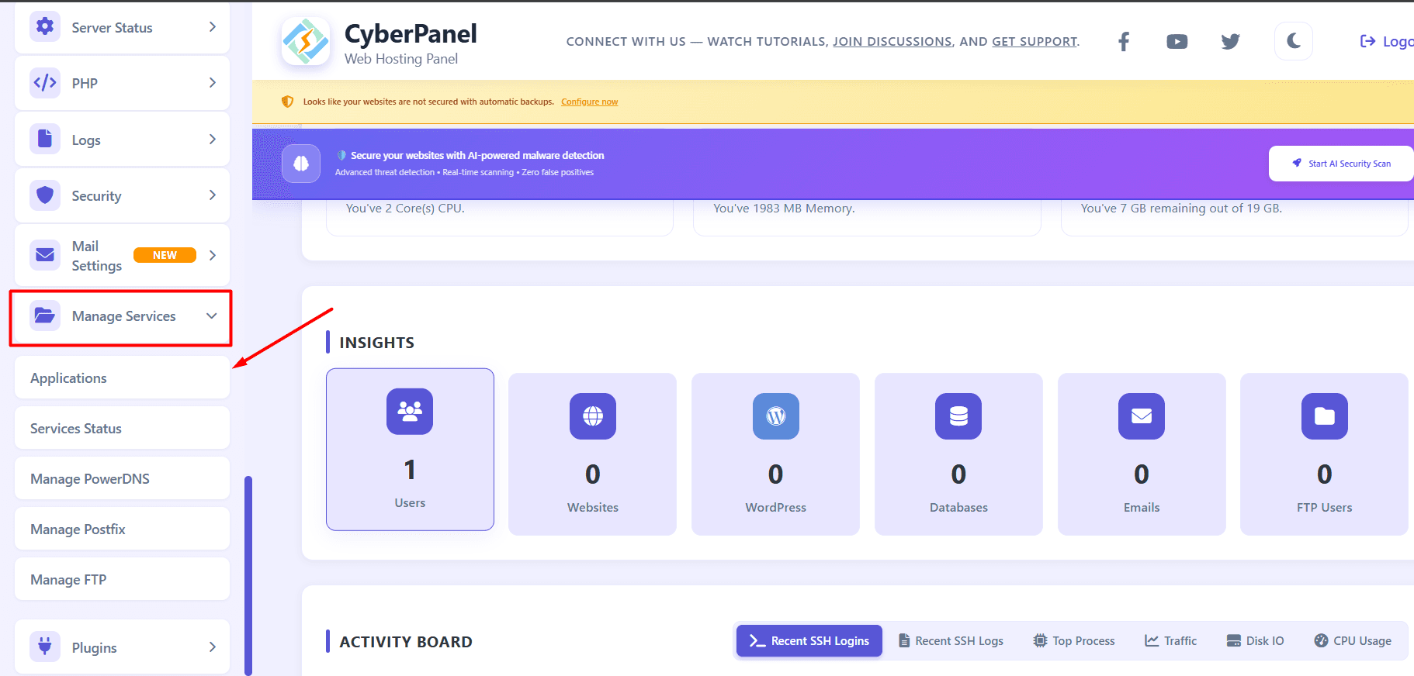Toggle dark mode with moon icon
Image resolution: width=1414 pixels, height=676 pixels.
click(1293, 42)
